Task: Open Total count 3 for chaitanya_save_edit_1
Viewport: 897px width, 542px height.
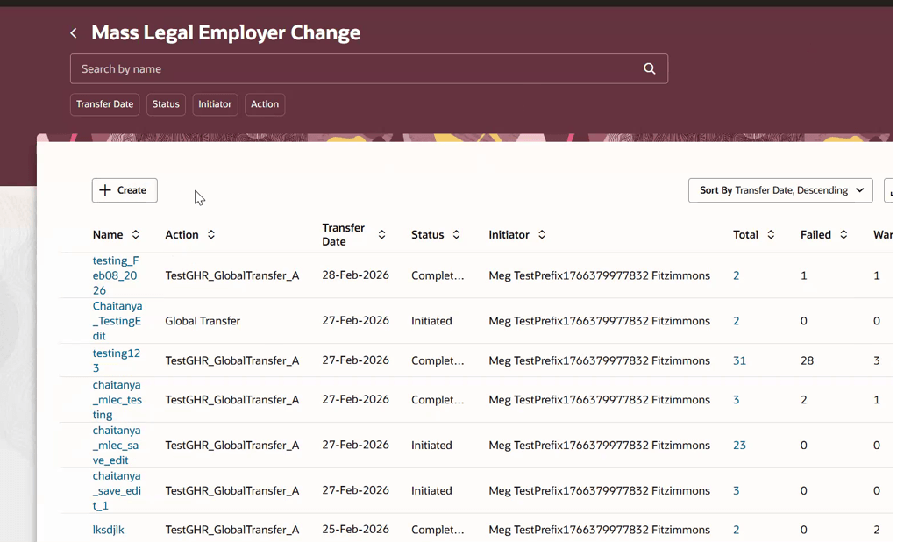Action: coord(737,490)
